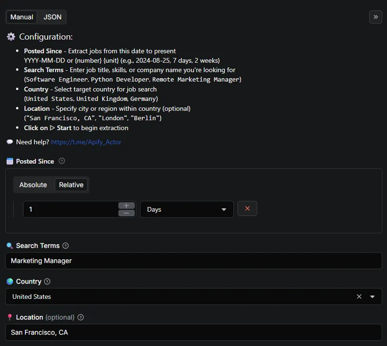Click the speech bubble icon by Need help
The height and width of the screenshot is (346, 387).
(9, 142)
